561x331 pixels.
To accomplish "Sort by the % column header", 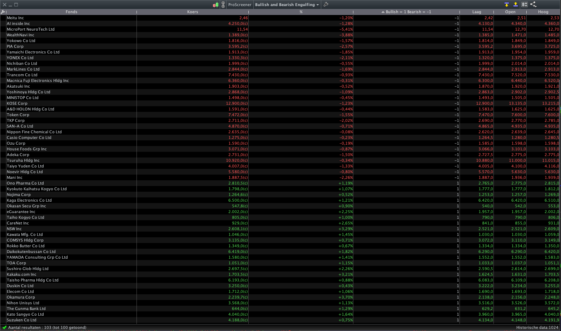I will pos(301,12).
